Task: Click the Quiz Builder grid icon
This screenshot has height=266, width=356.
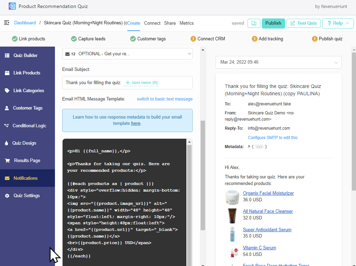Action: point(7,55)
